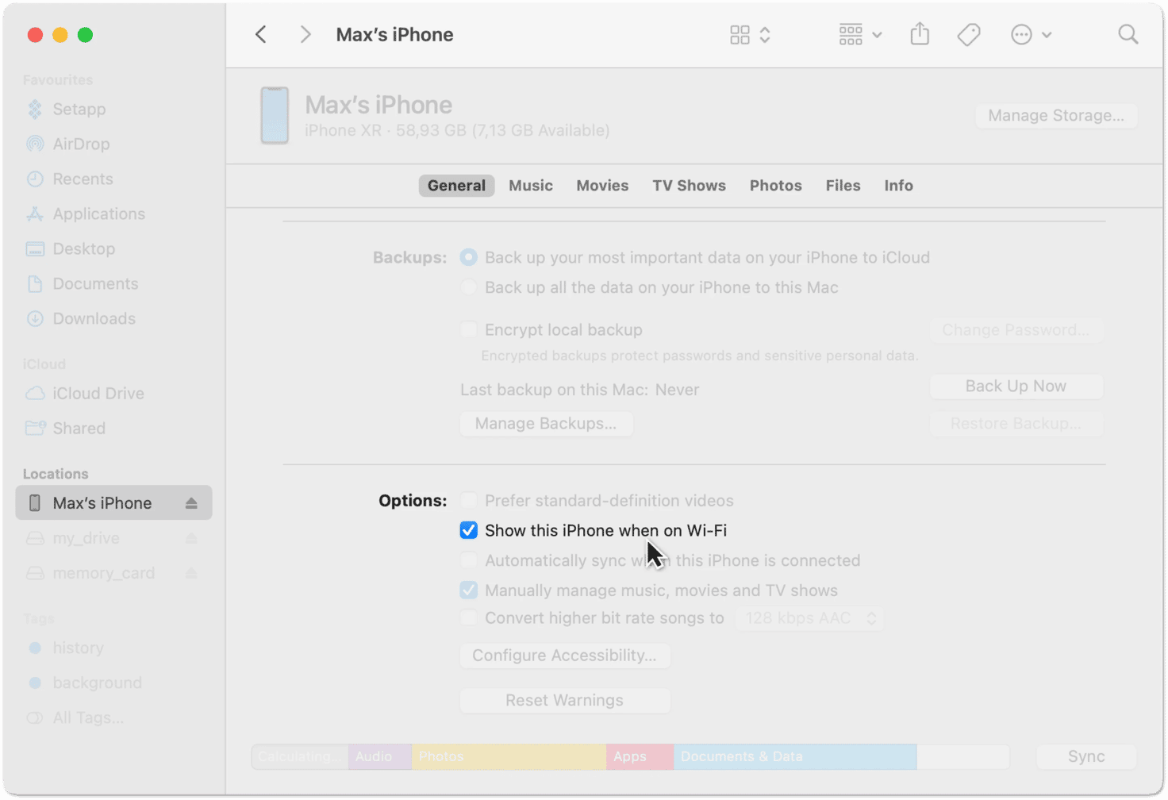This screenshot has height=800, width=1168.
Task: Switch to the Music tab
Action: (x=531, y=186)
